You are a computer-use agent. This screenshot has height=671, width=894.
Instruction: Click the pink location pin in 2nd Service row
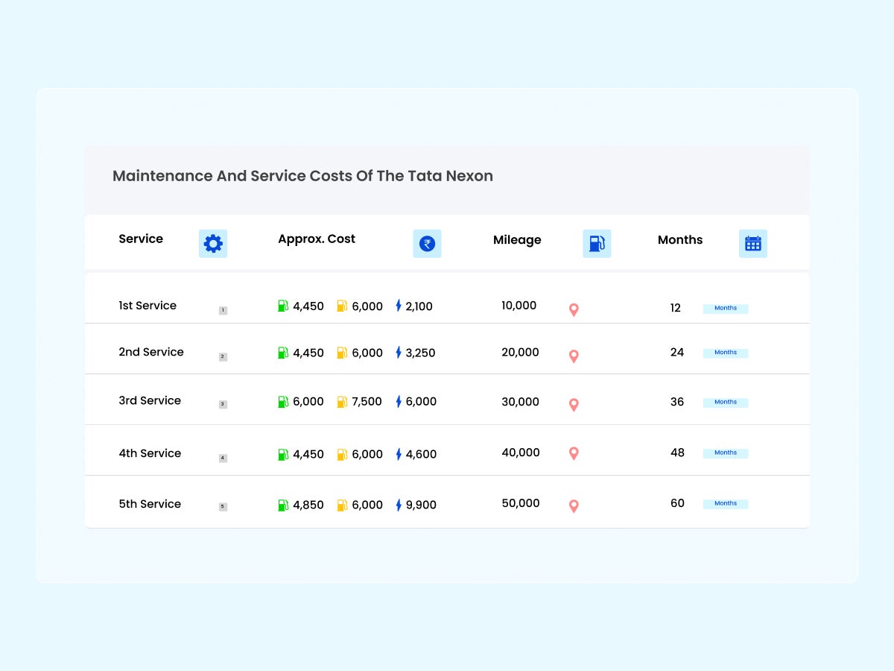click(x=574, y=356)
